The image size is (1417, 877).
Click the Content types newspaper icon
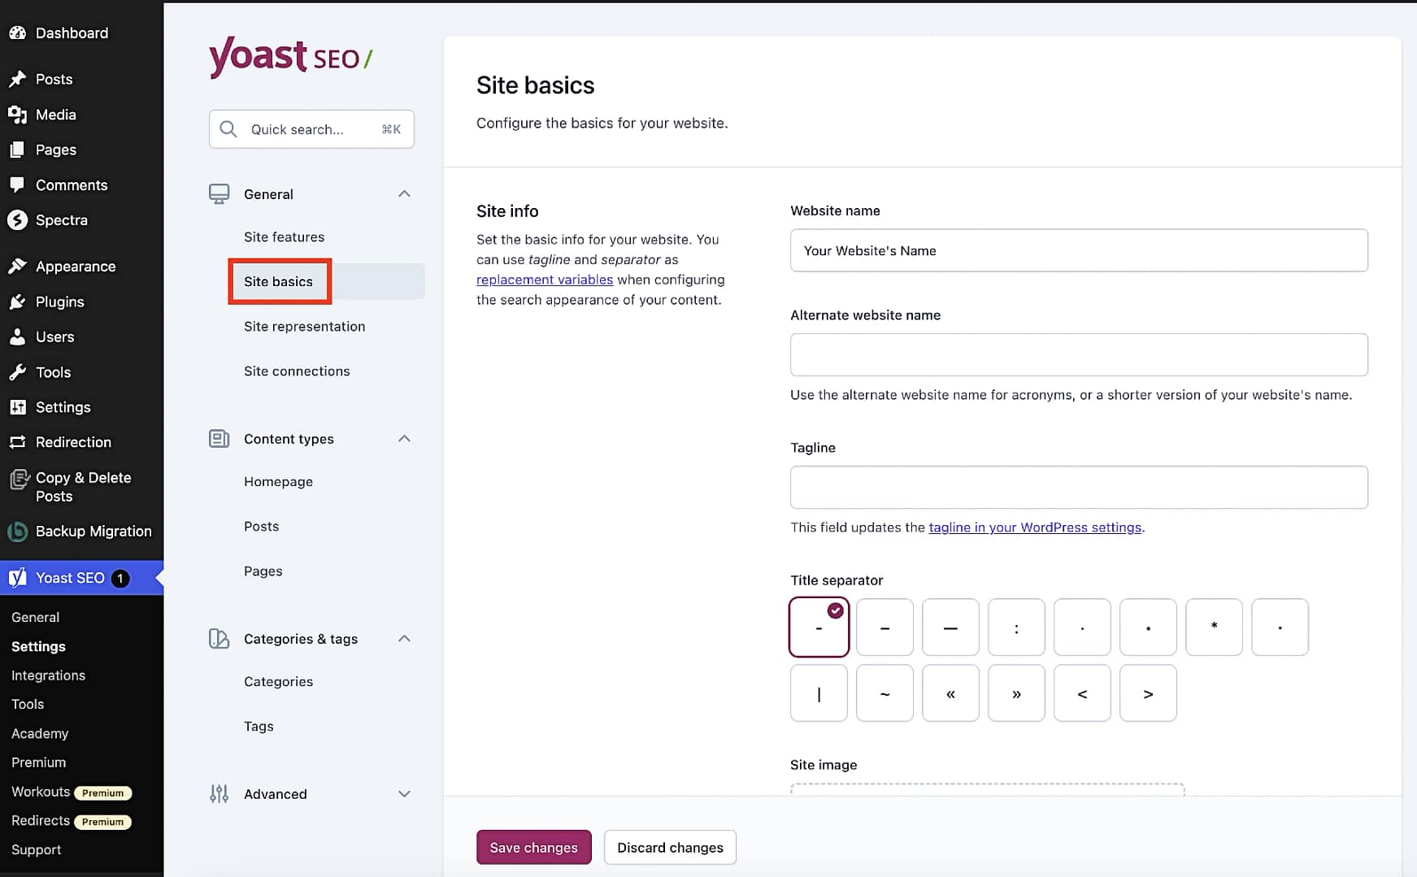tap(219, 439)
